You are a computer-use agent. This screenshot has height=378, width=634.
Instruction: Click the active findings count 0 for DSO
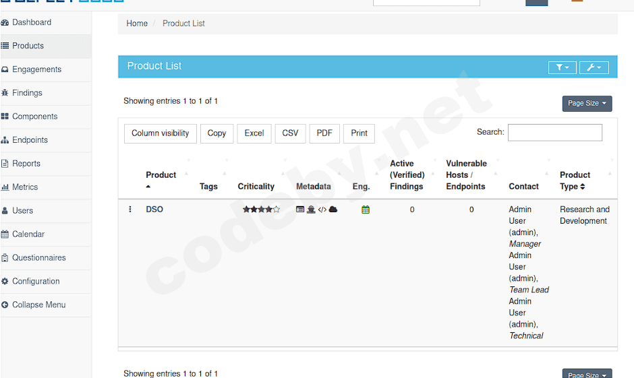point(412,210)
